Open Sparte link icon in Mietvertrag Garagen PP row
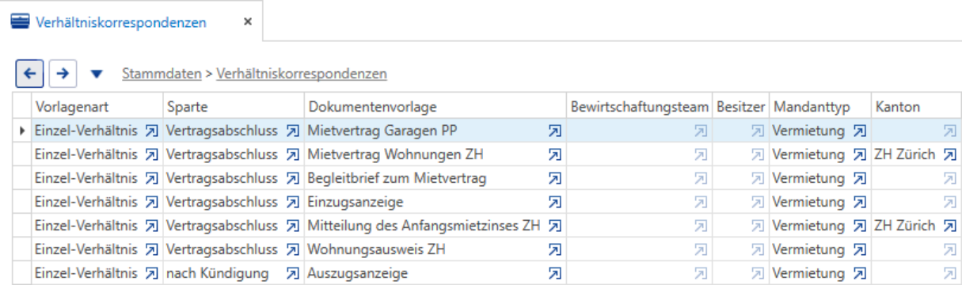This screenshot has height=285, width=962. (293, 131)
